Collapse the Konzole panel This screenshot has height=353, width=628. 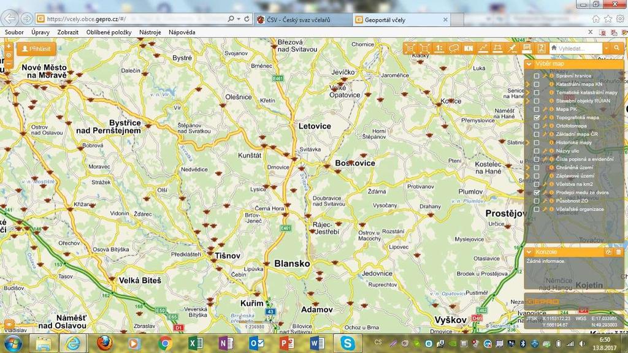[x=529, y=252]
